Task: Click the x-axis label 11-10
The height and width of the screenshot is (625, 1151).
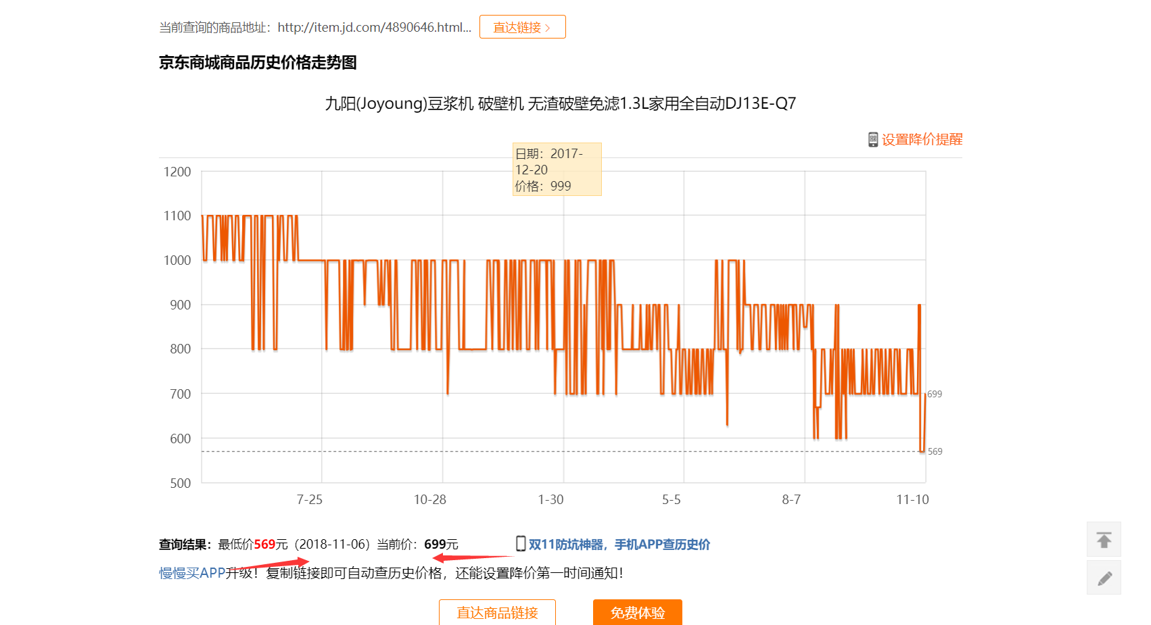Action: point(912,499)
